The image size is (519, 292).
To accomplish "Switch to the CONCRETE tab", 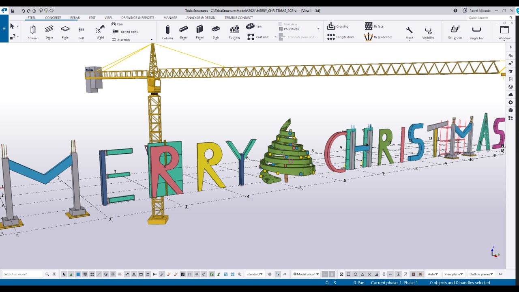I will click(x=53, y=18).
